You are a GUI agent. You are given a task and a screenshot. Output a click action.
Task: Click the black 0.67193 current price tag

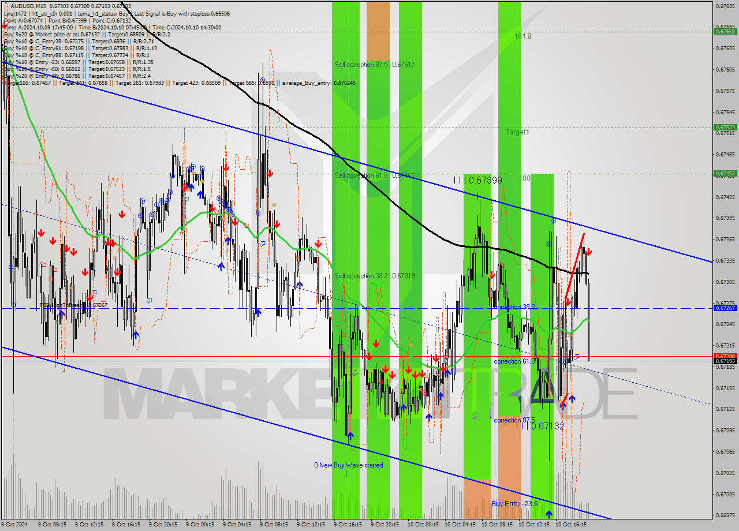pos(725,361)
